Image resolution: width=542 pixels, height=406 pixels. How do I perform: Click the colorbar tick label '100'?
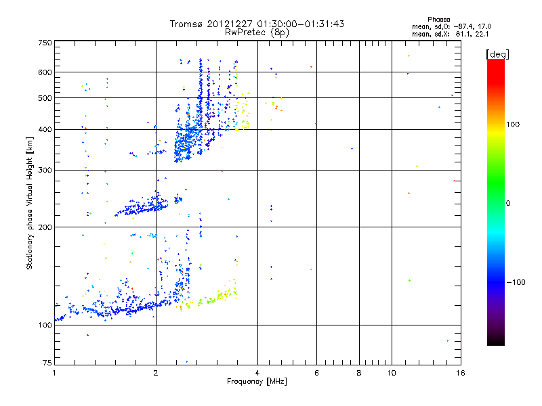513,125
